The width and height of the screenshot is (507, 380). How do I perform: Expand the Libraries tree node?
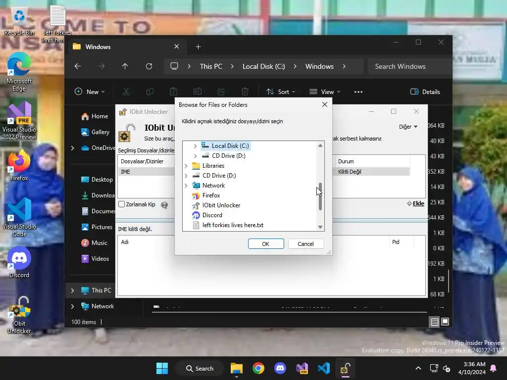[x=186, y=166]
